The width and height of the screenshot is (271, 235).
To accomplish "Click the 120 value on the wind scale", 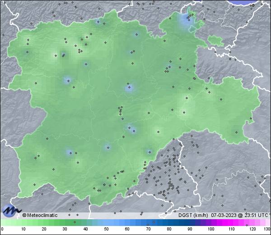I will coord(252,229).
